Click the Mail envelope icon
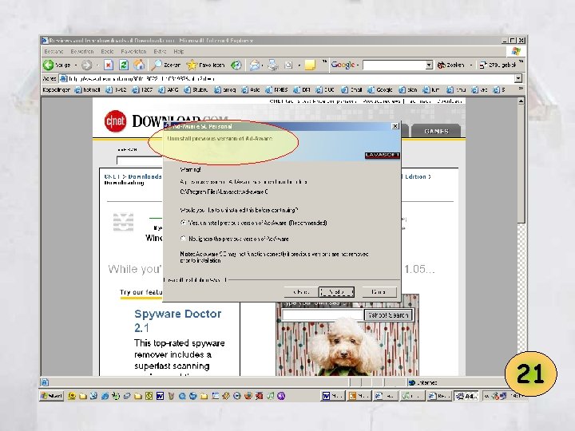 [x=254, y=65]
